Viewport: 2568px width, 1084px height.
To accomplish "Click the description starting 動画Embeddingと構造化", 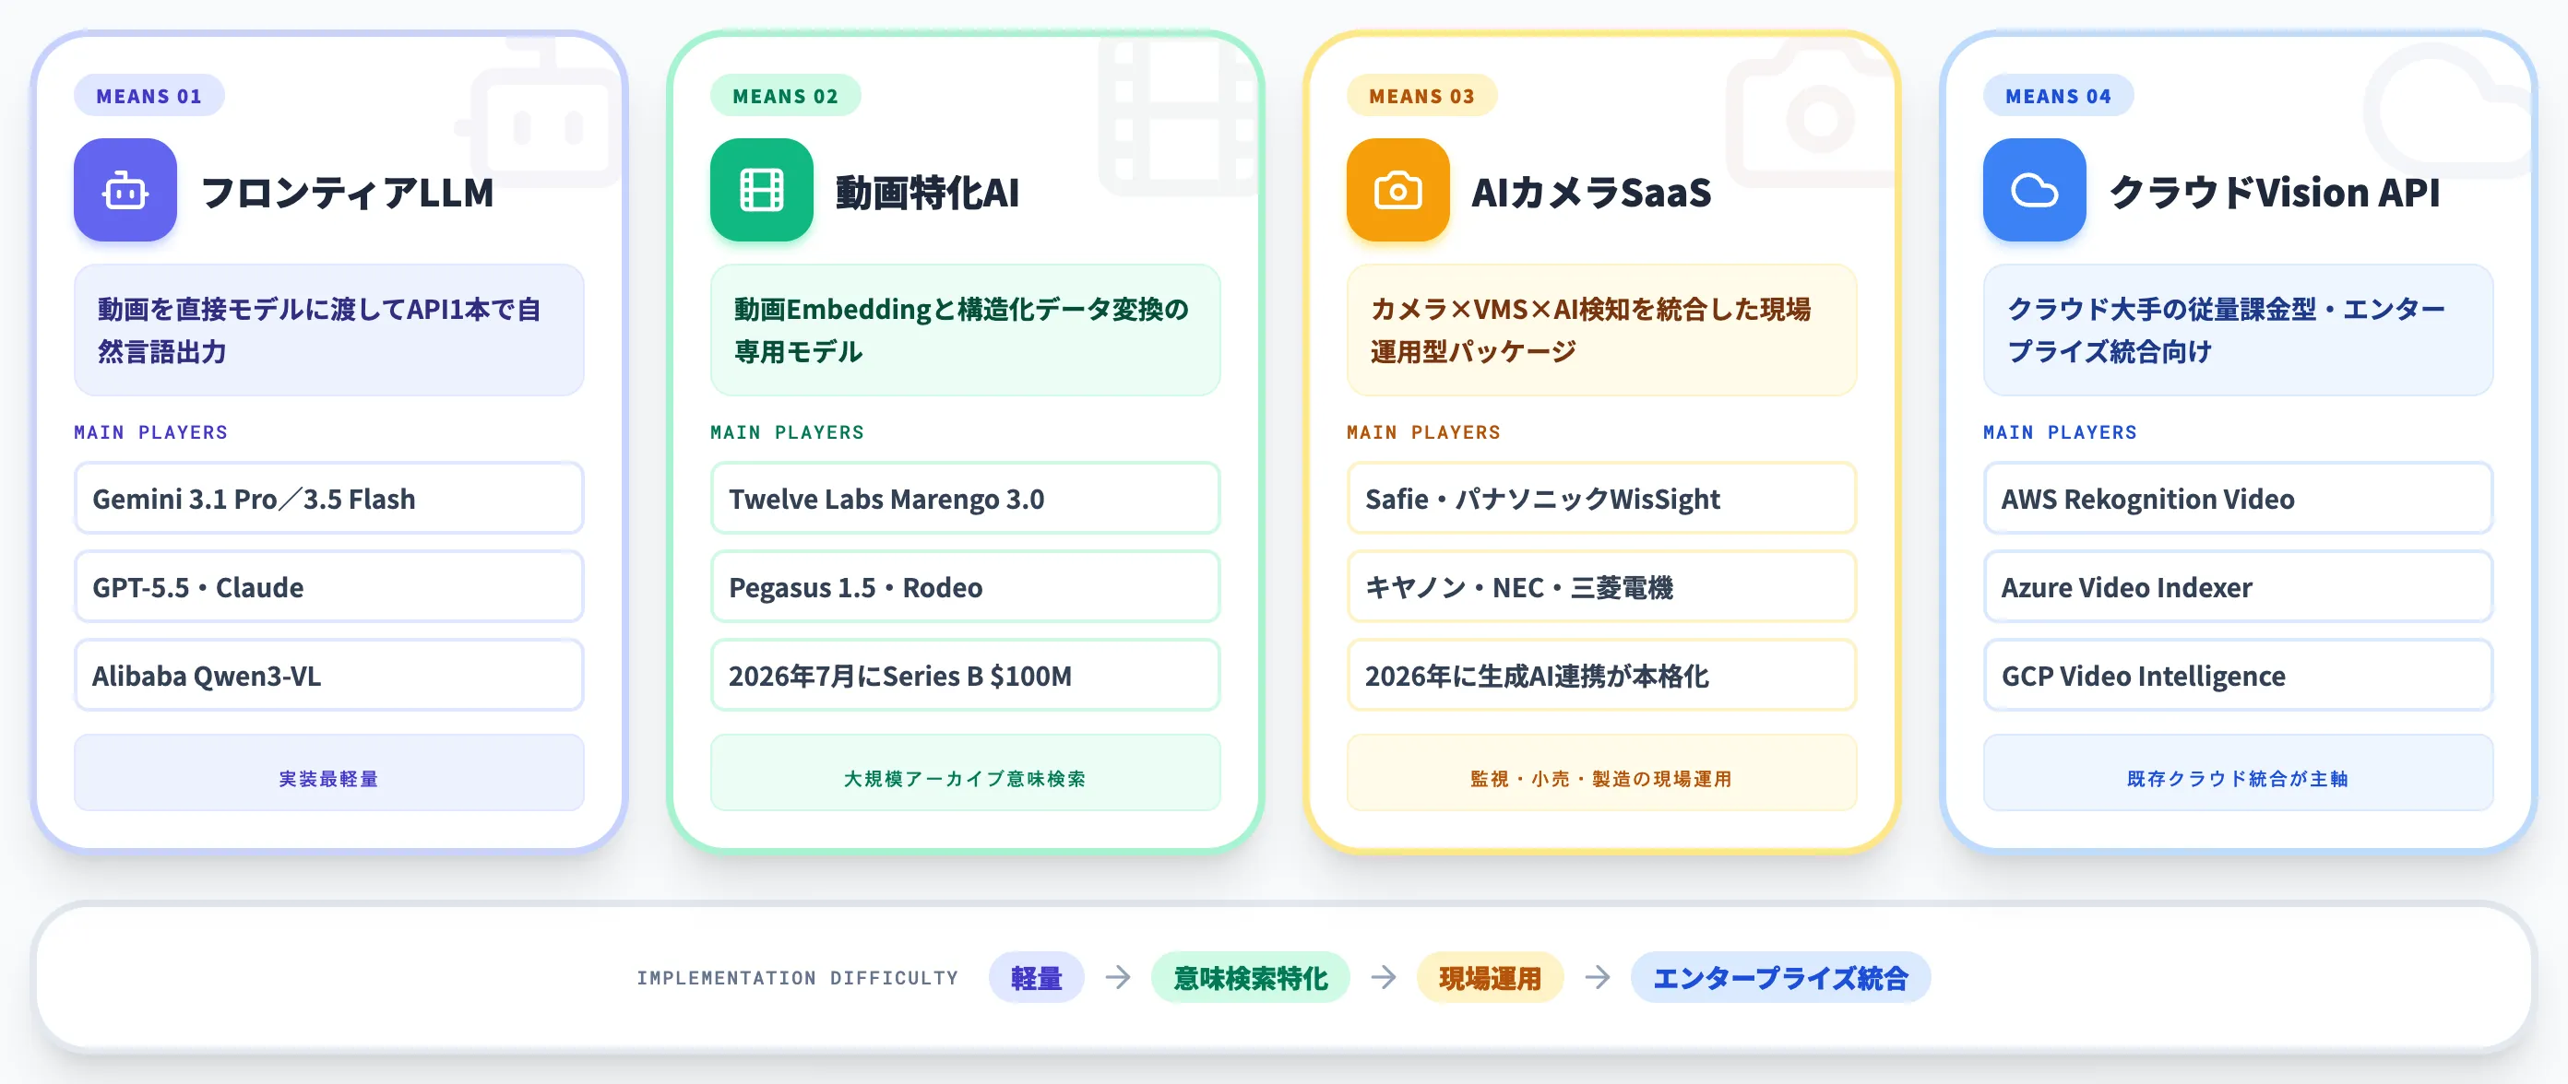I will tap(965, 330).
